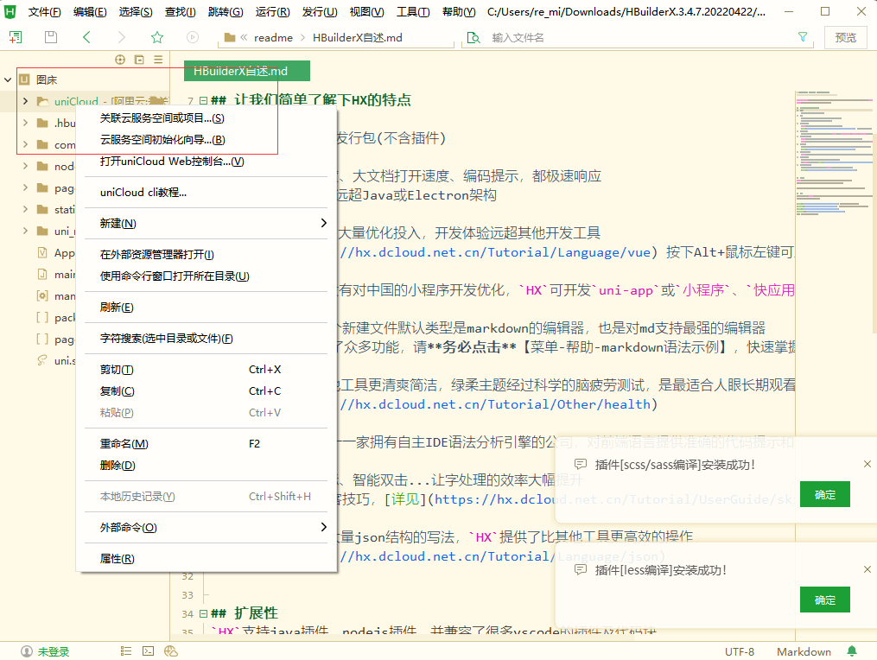The width and height of the screenshot is (877, 660).
Task: Expand the uniCloud folder in tree
Action: [25, 101]
